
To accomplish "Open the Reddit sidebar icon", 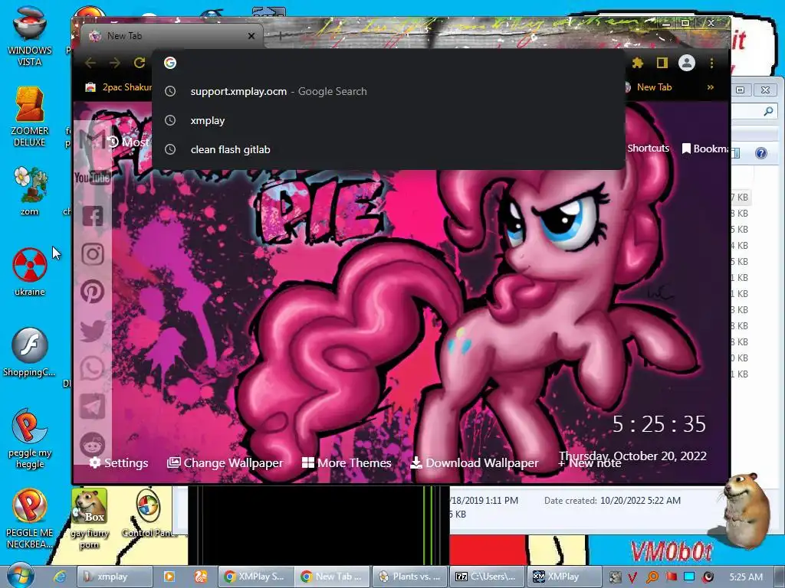I will [x=93, y=445].
